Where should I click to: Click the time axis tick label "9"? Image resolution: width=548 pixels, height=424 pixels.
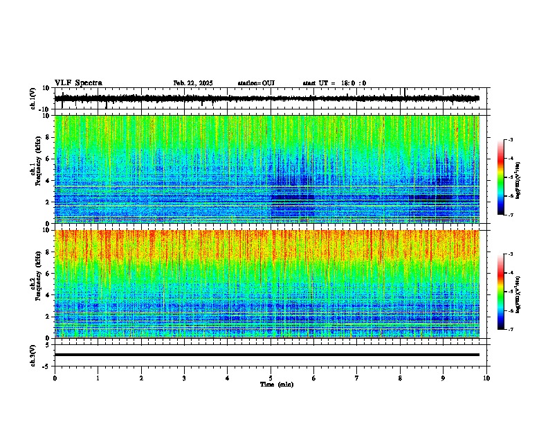coord(443,378)
